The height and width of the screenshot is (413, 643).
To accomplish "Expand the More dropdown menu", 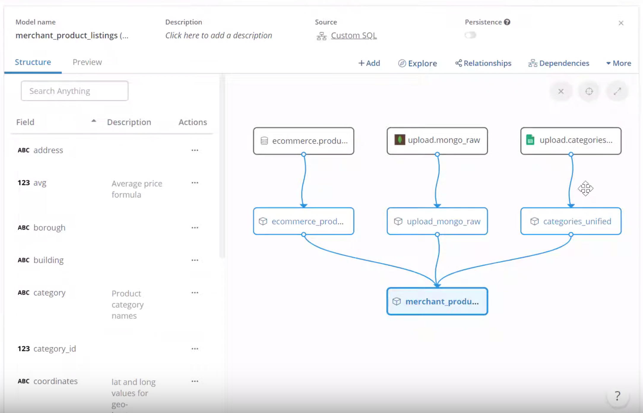I will 619,63.
